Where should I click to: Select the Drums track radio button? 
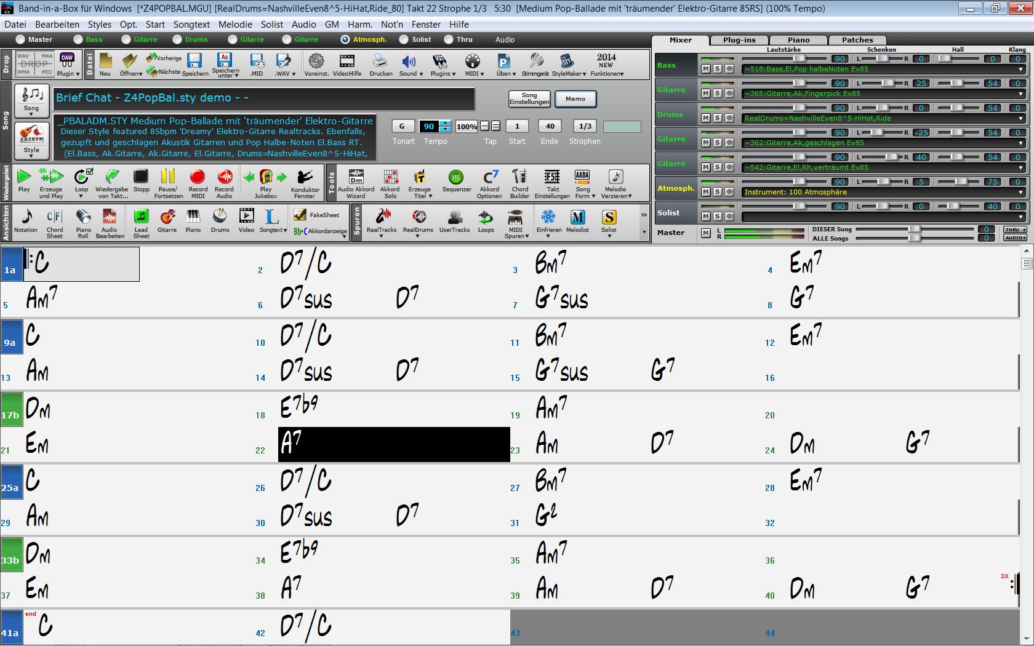point(177,39)
